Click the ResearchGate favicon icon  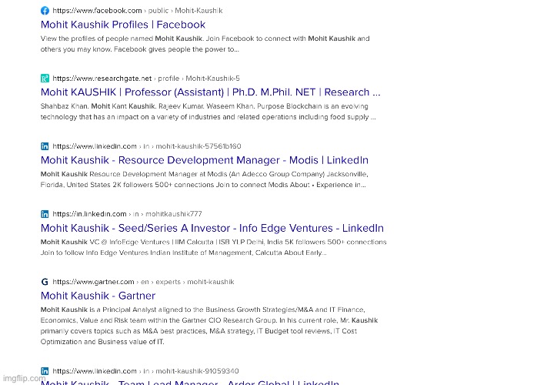pyautogui.click(x=45, y=79)
